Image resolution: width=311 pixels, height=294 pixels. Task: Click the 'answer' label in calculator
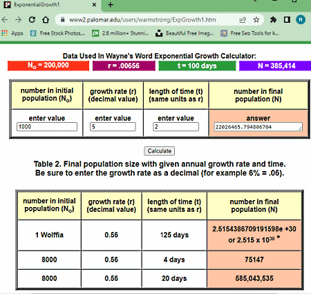click(x=258, y=118)
